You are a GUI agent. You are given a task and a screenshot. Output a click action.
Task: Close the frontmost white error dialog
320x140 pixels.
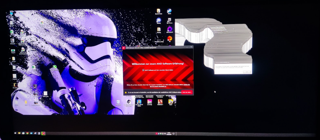tap(251, 62)
